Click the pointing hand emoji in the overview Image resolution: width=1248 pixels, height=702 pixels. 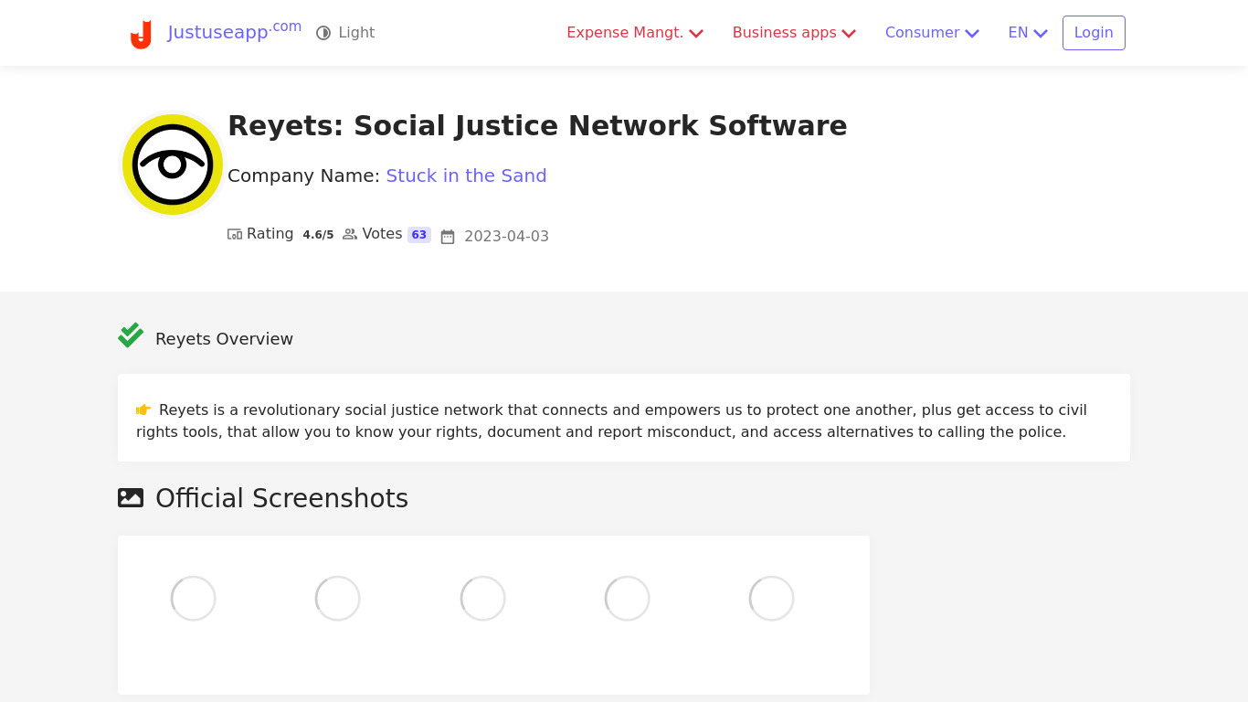pos(143,409)
